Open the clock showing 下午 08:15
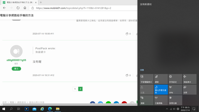 tap(185, 109)
